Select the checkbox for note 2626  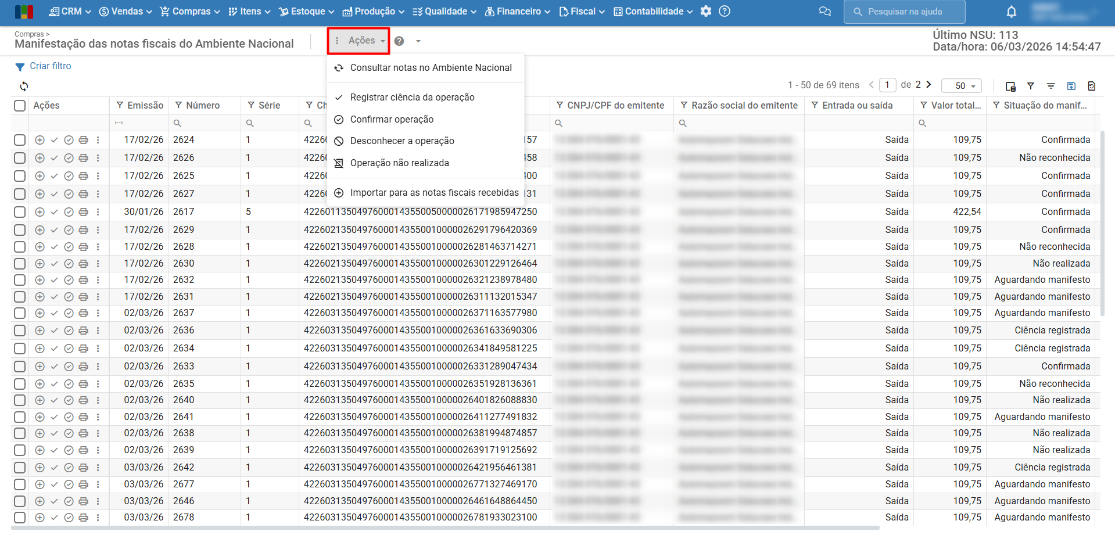(20, 158)
